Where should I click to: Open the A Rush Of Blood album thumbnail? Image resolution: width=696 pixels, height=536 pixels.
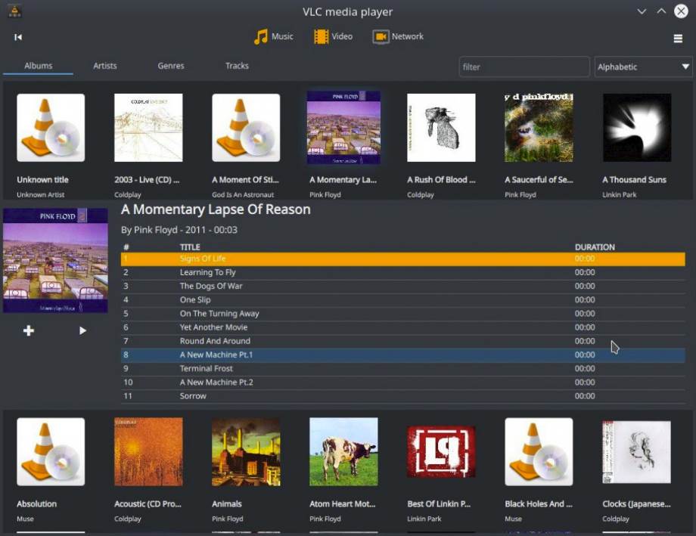pyautogui.click(x=441, y=127)
